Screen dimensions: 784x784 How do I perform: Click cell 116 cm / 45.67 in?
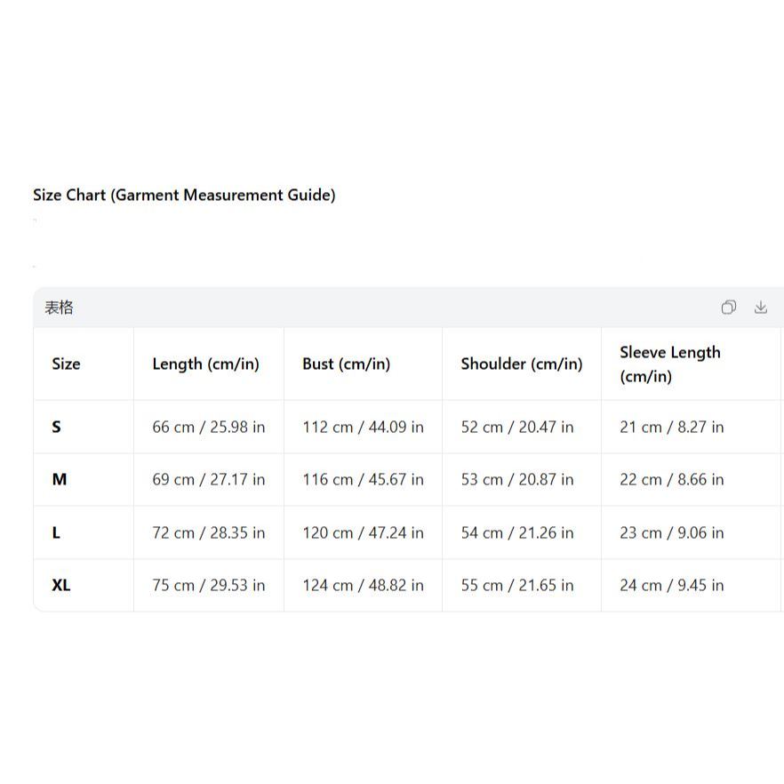click(x=363, y=479)
